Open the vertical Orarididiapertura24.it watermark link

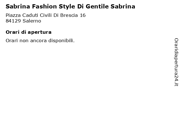(x=176, y=62)
